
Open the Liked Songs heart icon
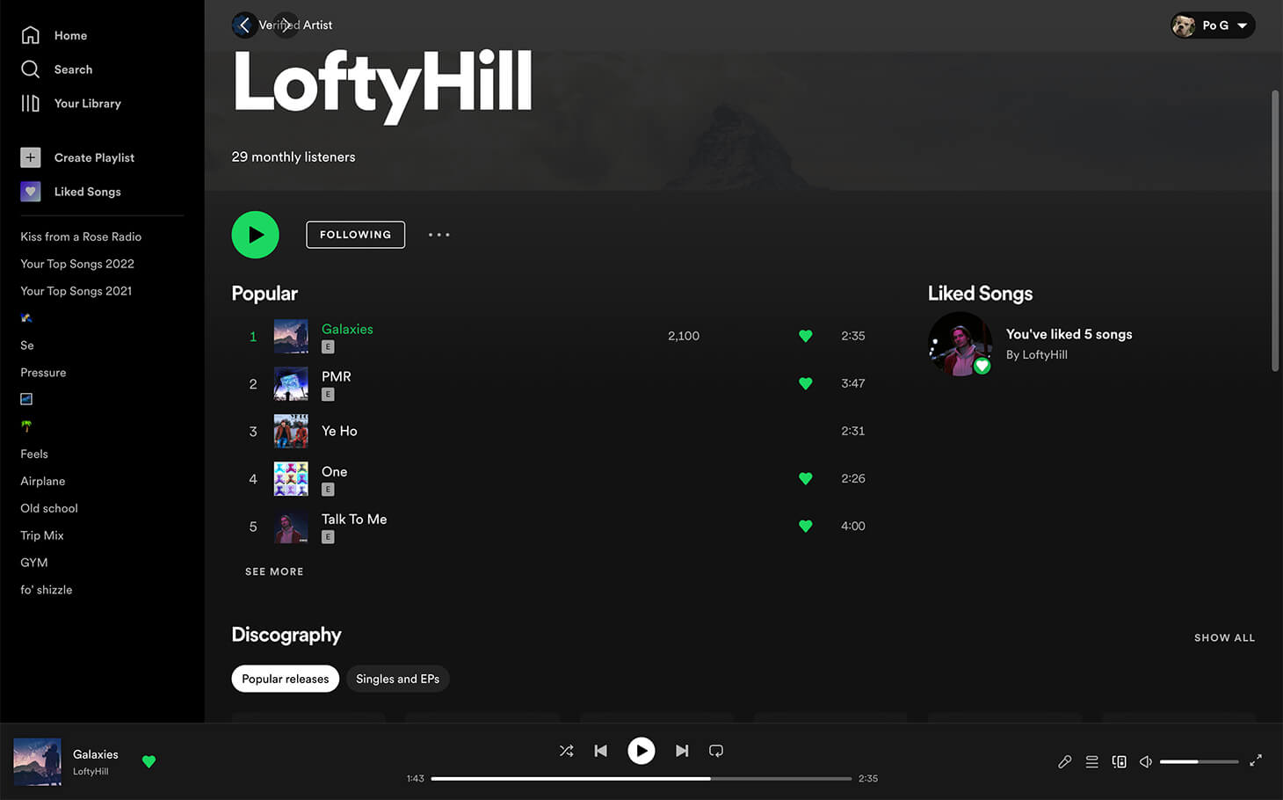pos(30,191)
